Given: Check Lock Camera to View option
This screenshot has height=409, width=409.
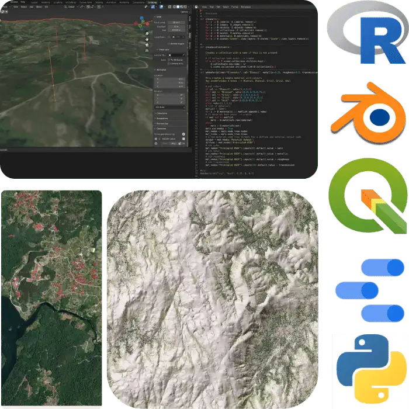Looking at the screenshot, I should click(x=169, y=63).
